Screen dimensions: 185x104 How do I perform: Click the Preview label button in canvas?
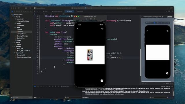pyautogui.click(x=149, y=23)
